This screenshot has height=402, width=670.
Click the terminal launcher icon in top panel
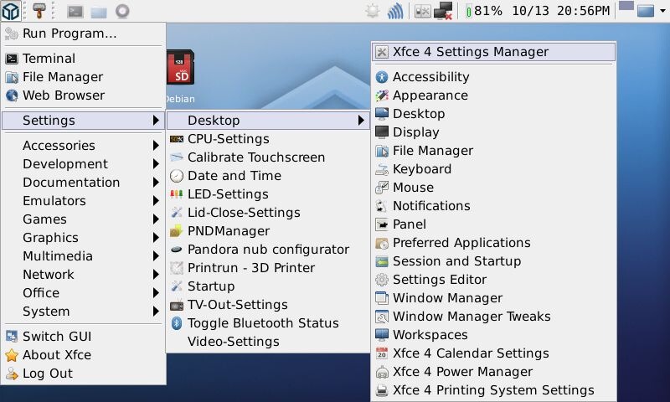pos(75,12)
